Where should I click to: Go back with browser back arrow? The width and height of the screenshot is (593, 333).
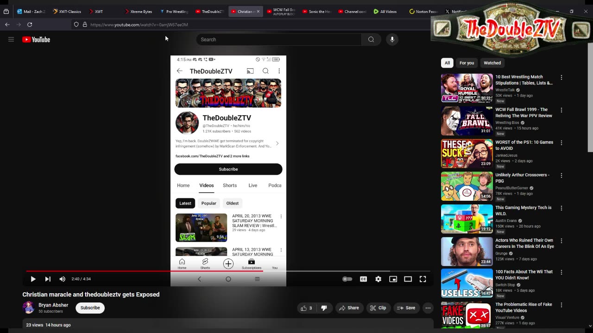tap(7, 25)
